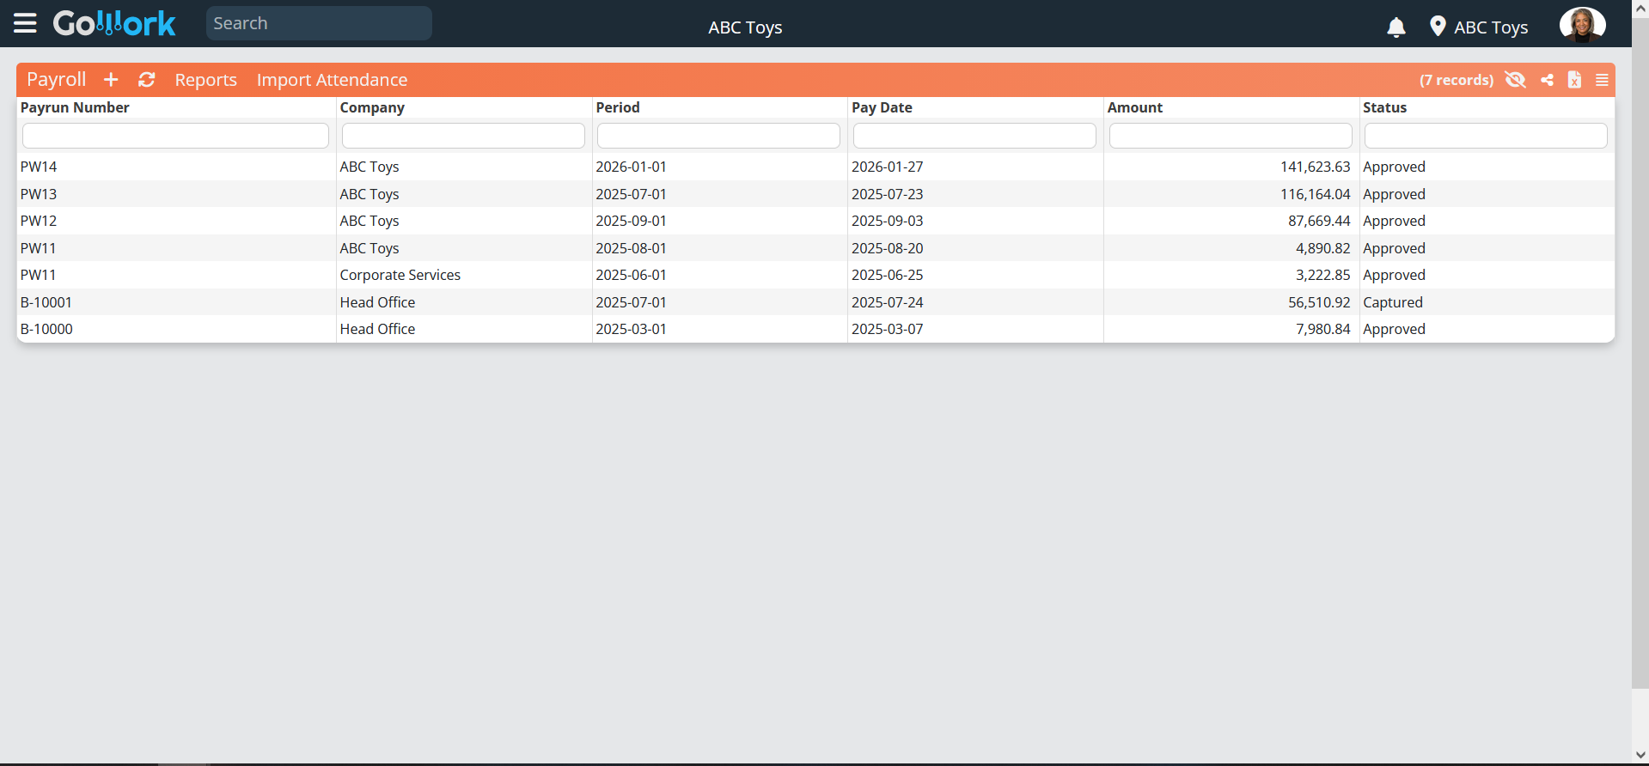Click the page scrollbar down arrow
Image resolution: width=1649 pixels, height=766 pixels.
click(x=1640, y=757)
